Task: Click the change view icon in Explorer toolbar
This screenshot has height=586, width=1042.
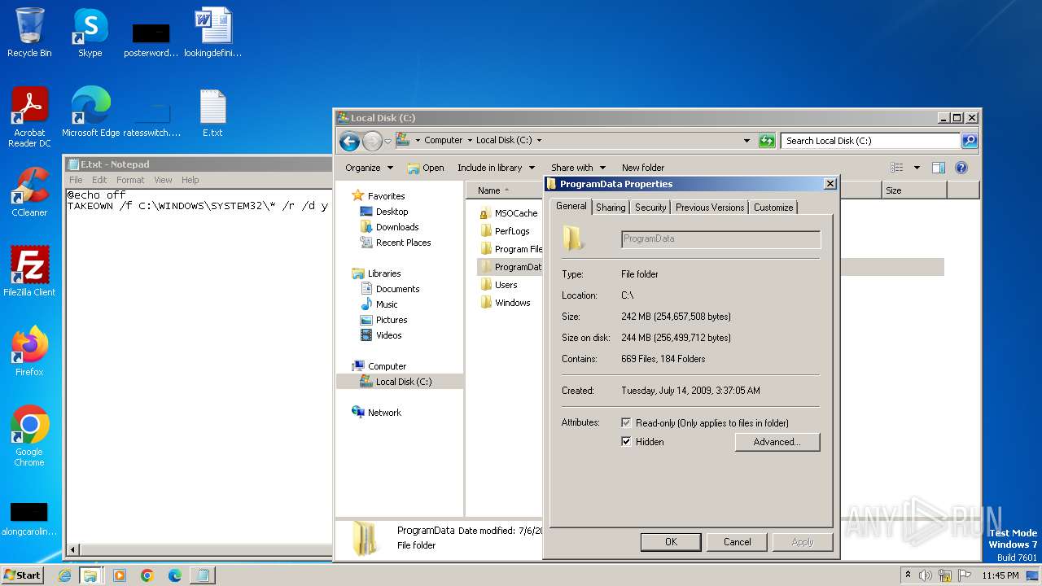Action: (x=897, y=168)
